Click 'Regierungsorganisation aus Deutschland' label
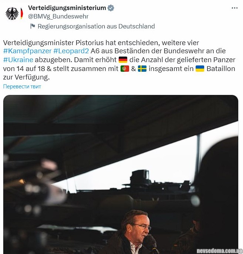The width and height of the screenshot is (243, 254). click(x=96, y=26)
